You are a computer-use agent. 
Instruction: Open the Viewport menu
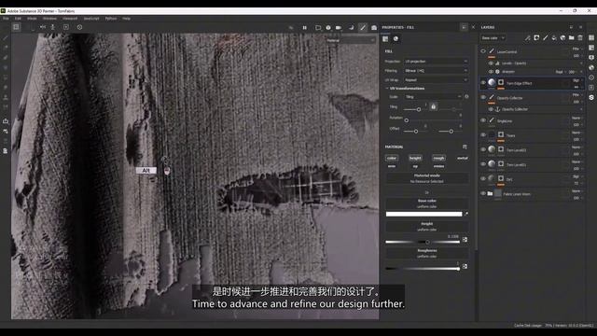[x=70, y=19]
